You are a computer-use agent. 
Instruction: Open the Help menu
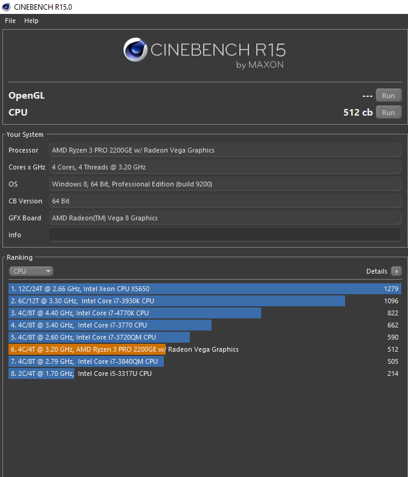[31, 21]
